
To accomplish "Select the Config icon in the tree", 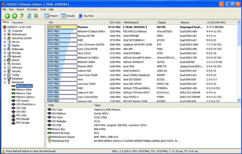I will (x=9, y=75).
